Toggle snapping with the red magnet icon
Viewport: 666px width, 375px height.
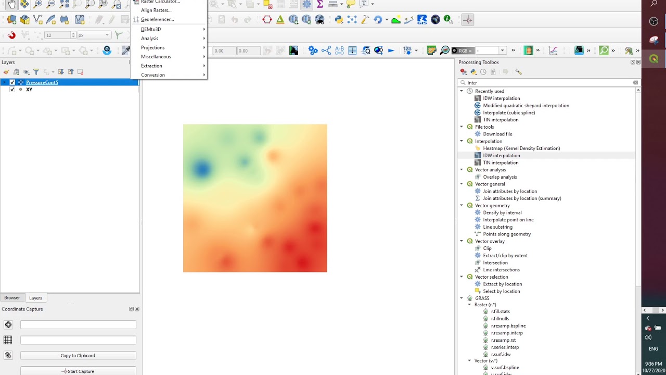click(x=11, y=35)
